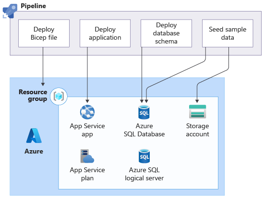
Task: Click the App Service app label
Action: [87, 130]
